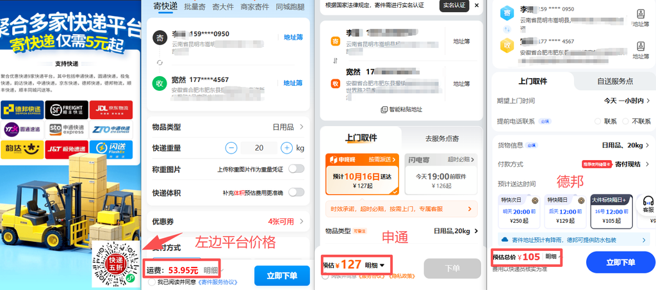Expand 期望上门时间 今天 一小时内
The image size is (656, 290).
573,101
